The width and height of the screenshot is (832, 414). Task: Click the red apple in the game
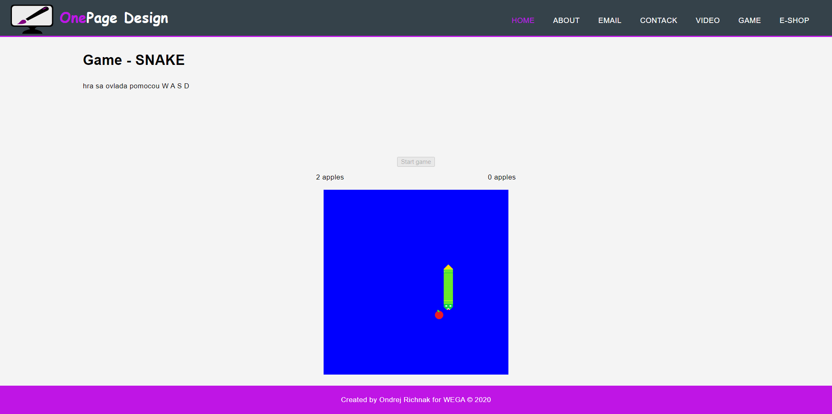[439, 315]
